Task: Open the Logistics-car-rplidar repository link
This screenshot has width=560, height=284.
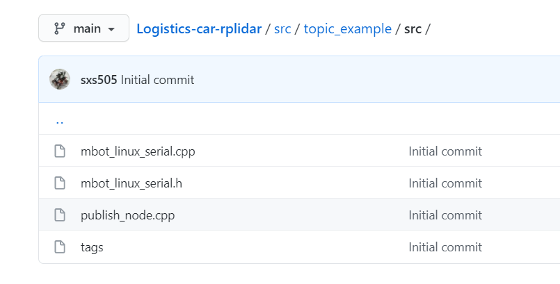Action: (199, 29)
